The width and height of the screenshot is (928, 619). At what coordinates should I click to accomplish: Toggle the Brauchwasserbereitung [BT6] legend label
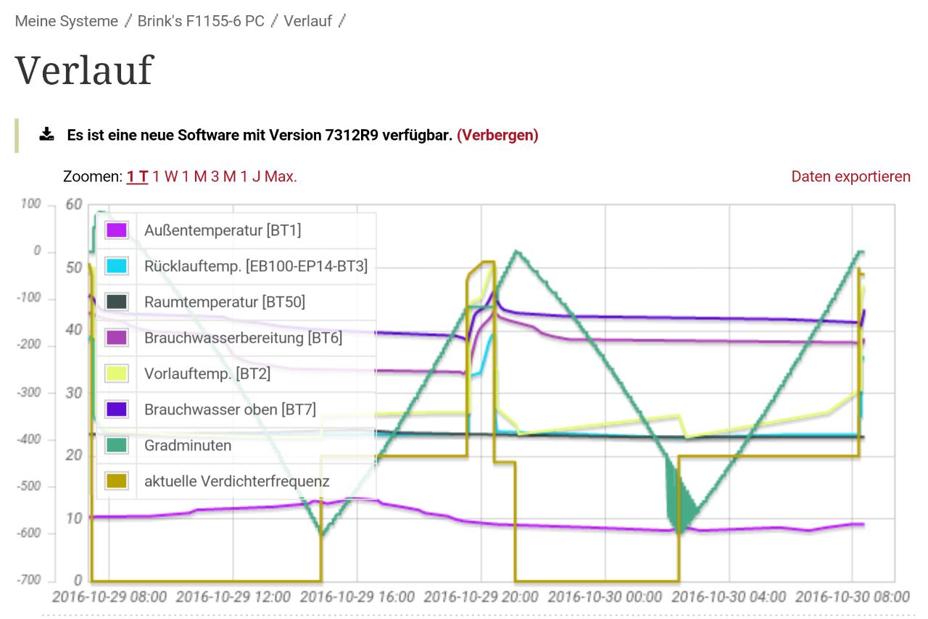243,338
